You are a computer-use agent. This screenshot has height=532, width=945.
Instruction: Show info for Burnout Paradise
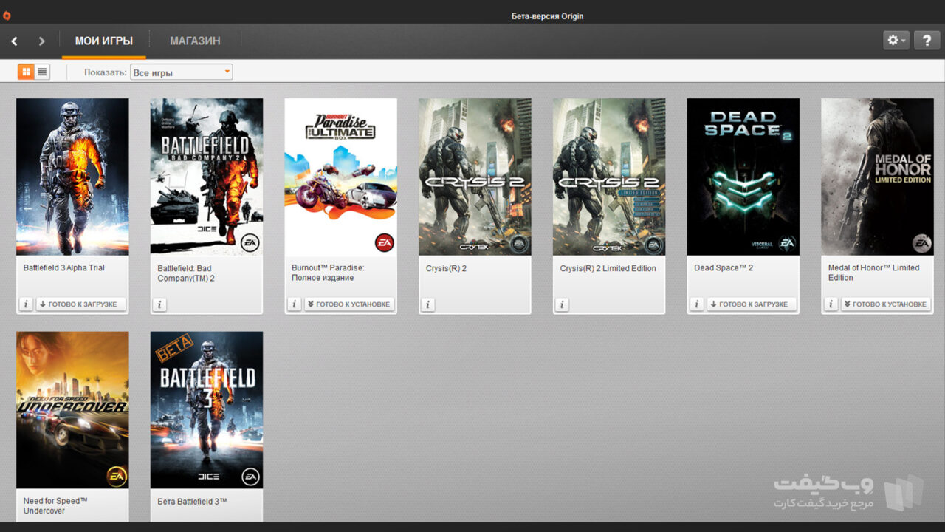[x=294, y=304]
